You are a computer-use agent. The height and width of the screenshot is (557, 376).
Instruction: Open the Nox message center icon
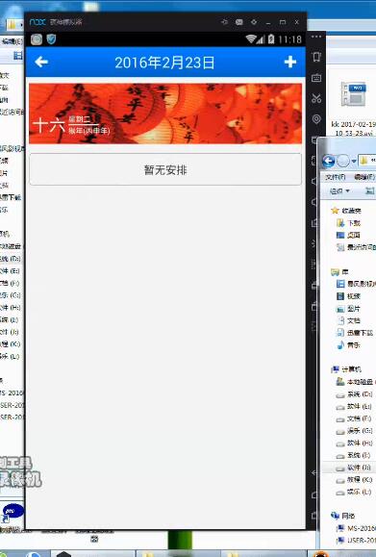coord(239,22)
